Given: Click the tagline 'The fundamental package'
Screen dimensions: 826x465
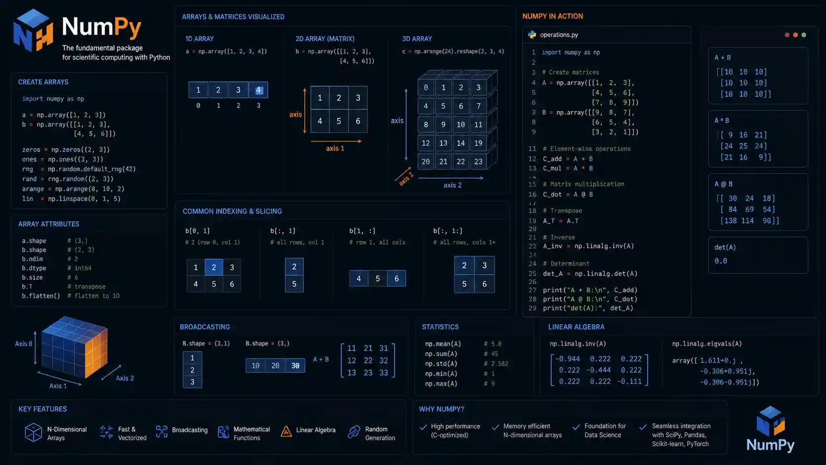Looking at the screenshot, I should coord(102,48).
